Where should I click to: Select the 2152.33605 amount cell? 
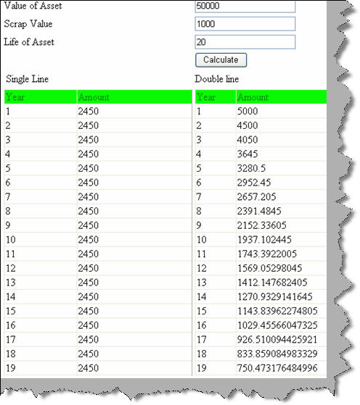282,225
